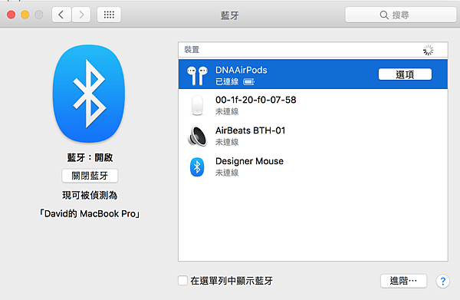Select the DNAAirPods connected device
The image size is (460, 300).
coord(313,74)
